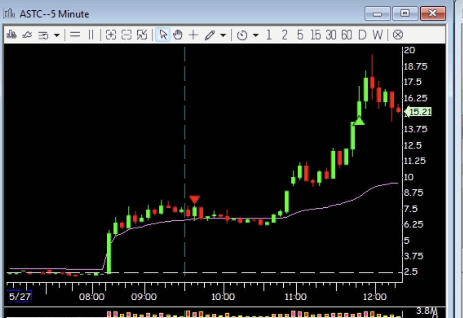
Task: Maximize the ASTC chart window
Action: coord(405,13)
